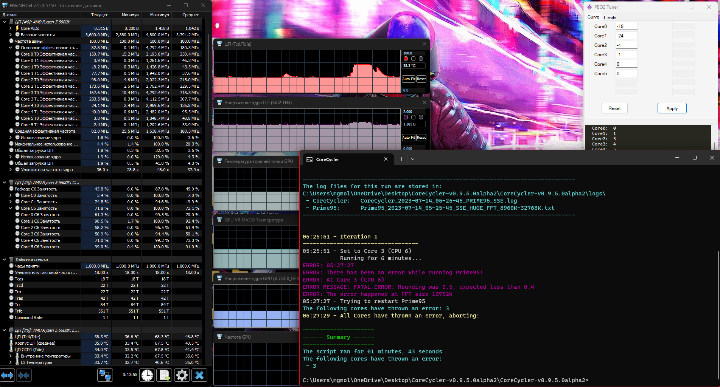Click red color swatch in CPU Tctl/Tdie graph
The width and height of the screenshot is (720, 387).
(x=406, y=59)
